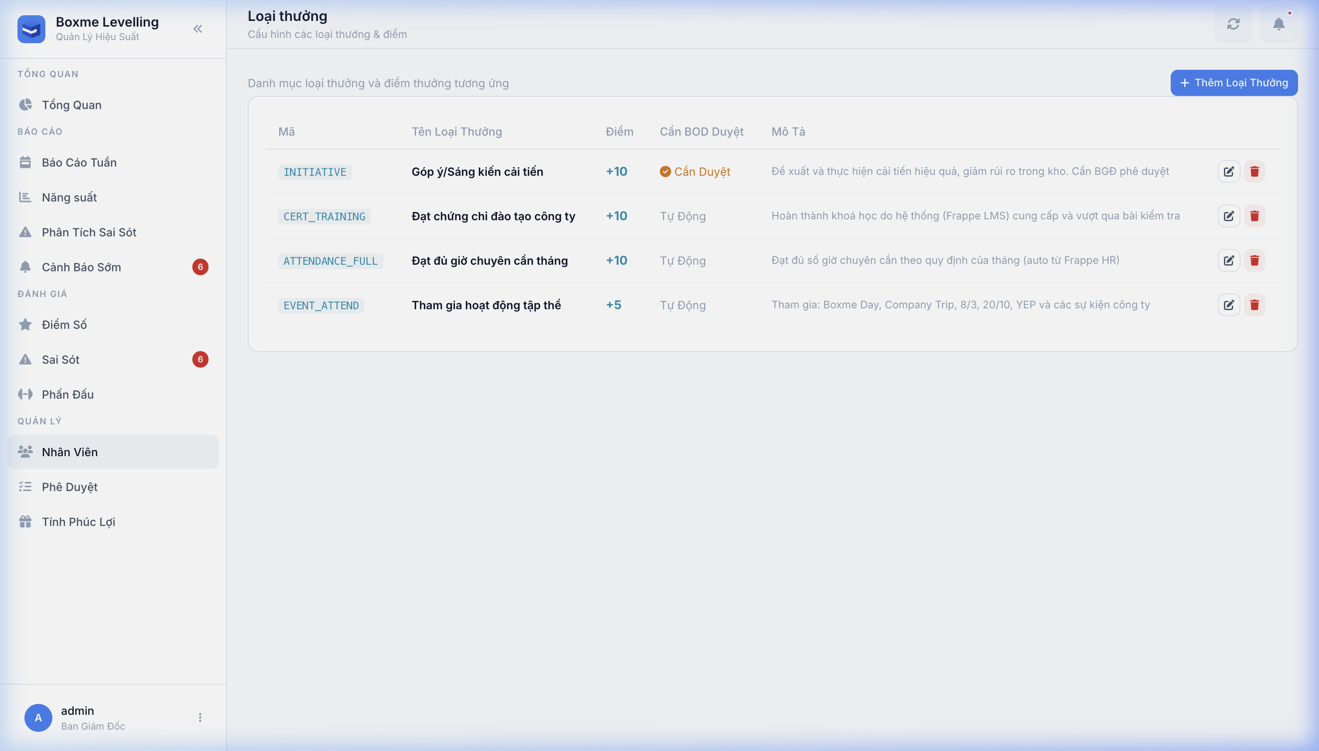This screenshot has width=1319, height=751.
Task: Click the Boxme Levelling logo
Action: [31, 29]
